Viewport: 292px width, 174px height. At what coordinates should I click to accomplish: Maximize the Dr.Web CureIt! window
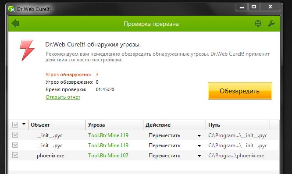[x=254, y=7]
